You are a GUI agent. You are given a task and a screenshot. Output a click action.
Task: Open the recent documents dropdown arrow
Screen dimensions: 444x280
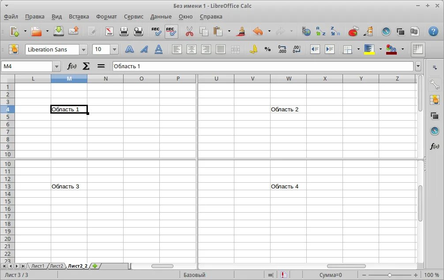coord(47,31)
